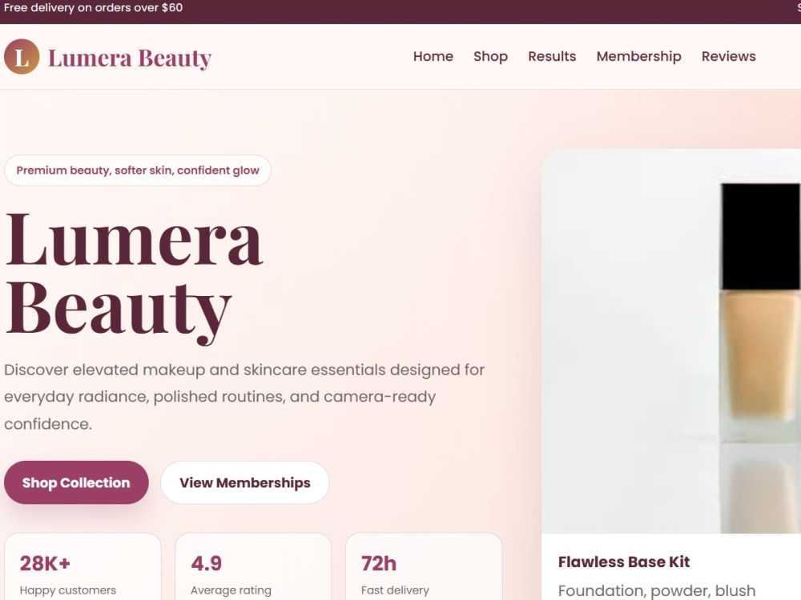Click the Premium beauty tagline pill
The height and width of the screenshot is (600, 801).
138,170
